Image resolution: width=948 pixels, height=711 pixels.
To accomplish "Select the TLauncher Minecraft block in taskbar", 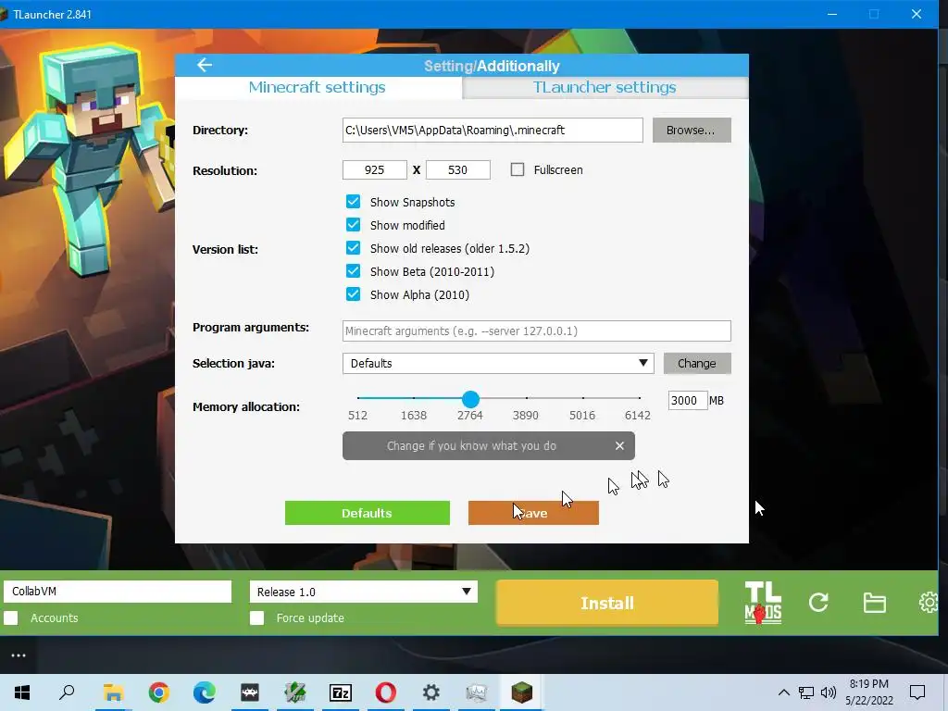I will coord(522,692).
